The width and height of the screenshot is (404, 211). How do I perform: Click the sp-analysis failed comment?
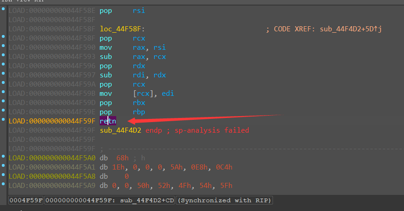(x=212, y=130)
